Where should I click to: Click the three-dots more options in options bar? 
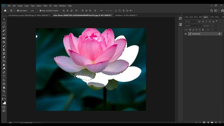101,10
